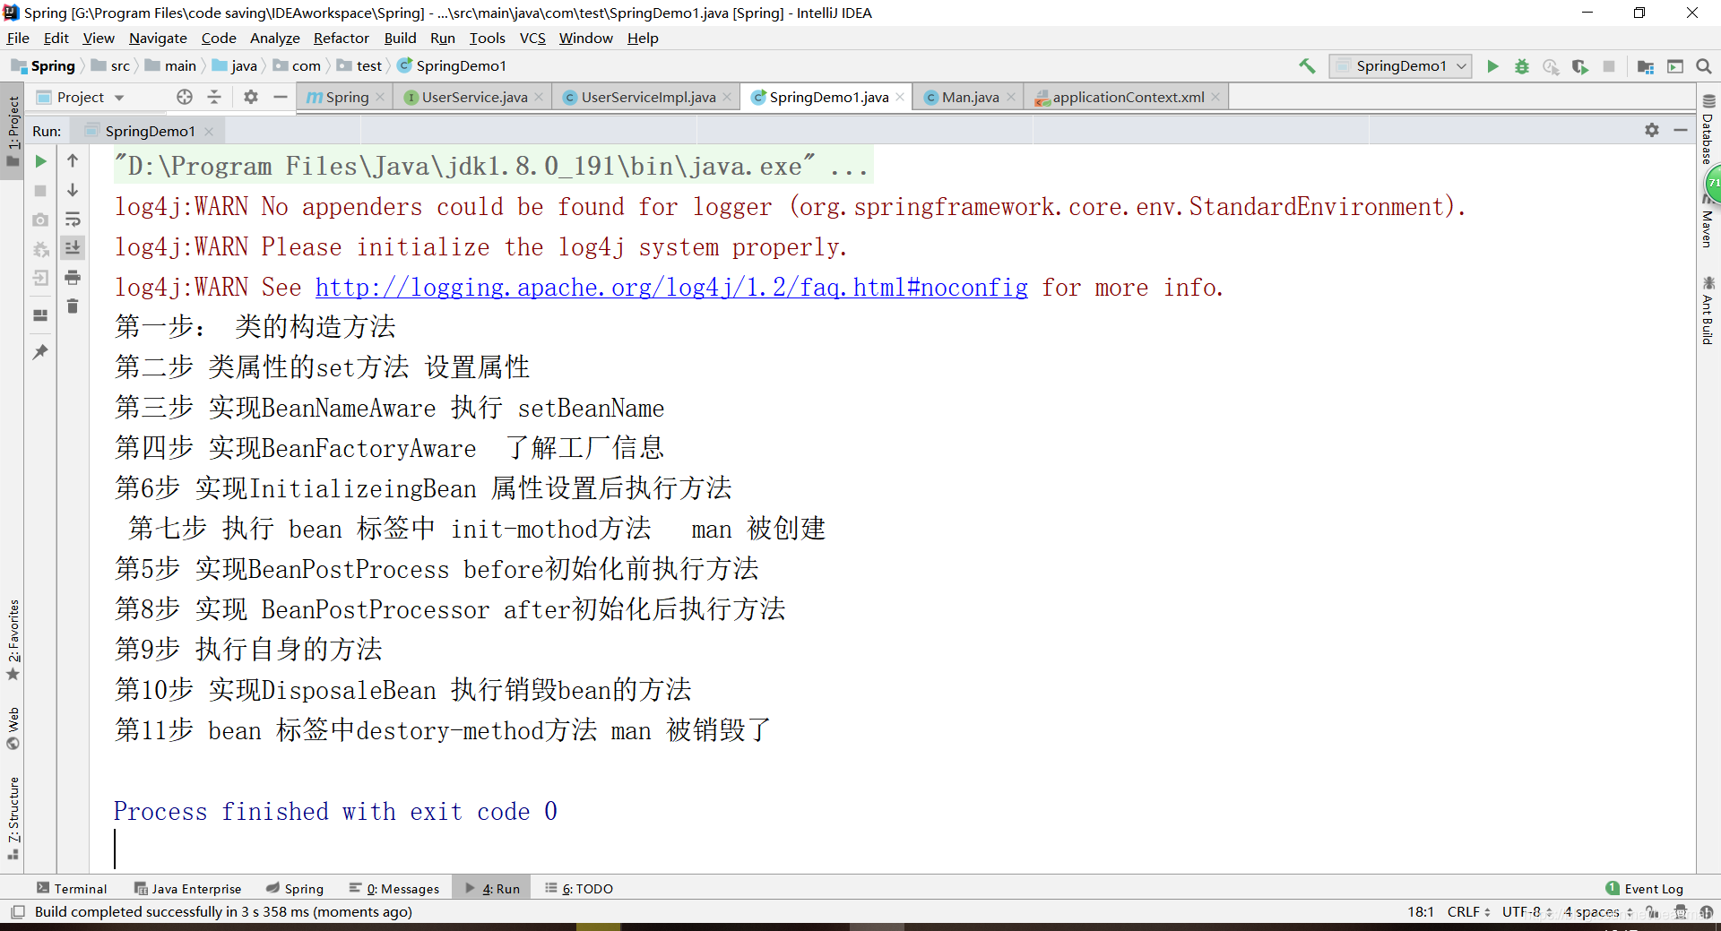
Task: Toggle the 2: Favorites side panel
Action: tap(13, 640)
